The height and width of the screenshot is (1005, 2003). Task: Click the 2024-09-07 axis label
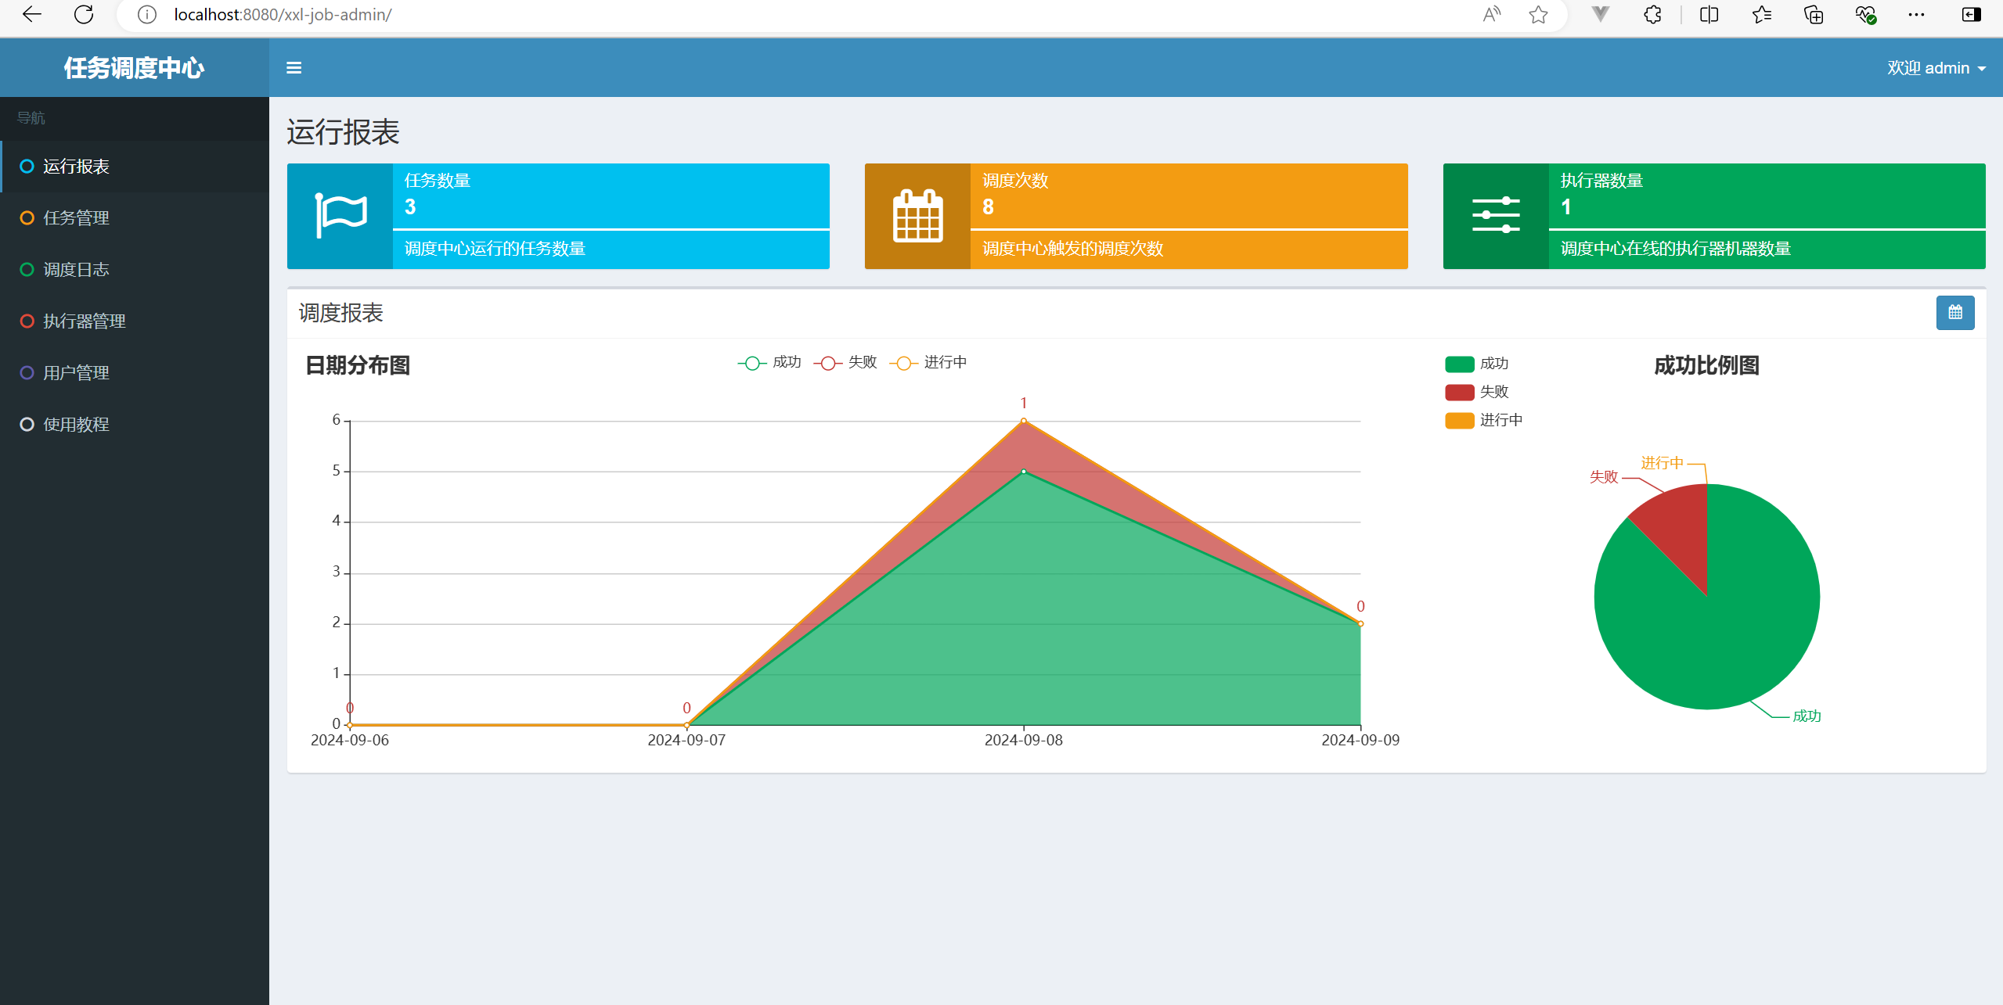click(x=686, y=740)
